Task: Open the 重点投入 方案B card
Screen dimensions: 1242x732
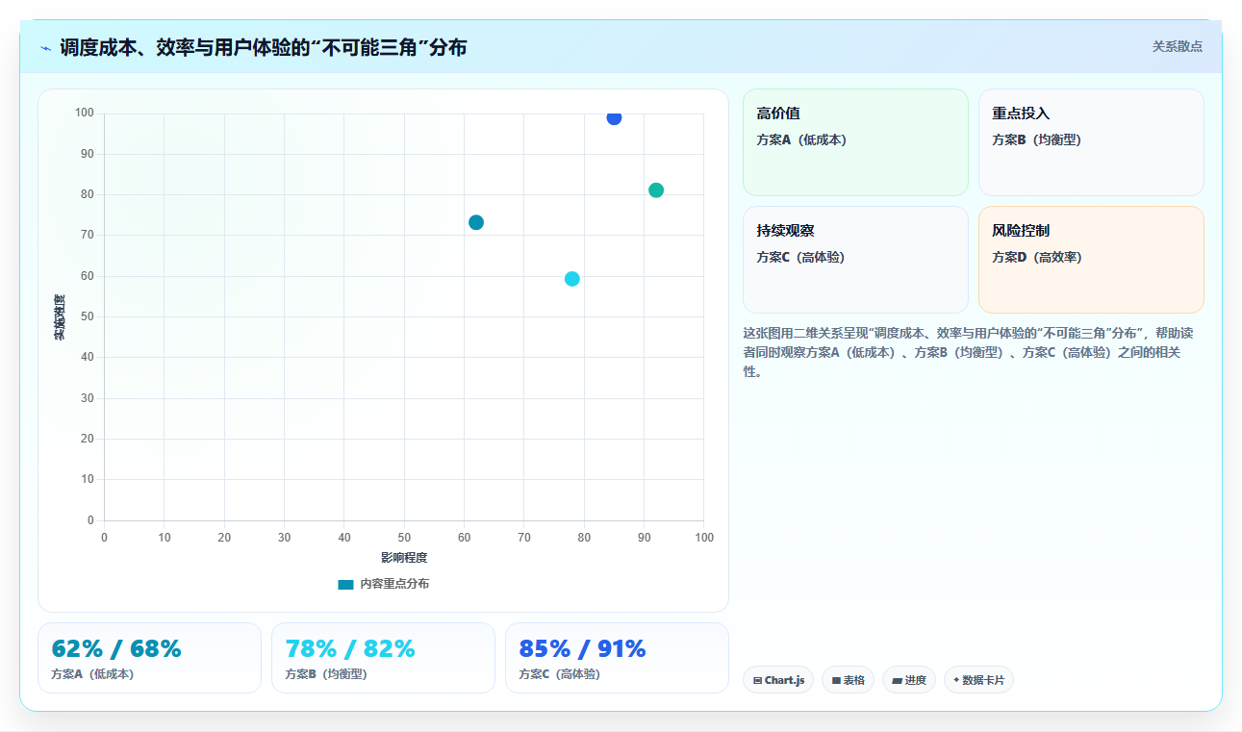Action: 1091,142
